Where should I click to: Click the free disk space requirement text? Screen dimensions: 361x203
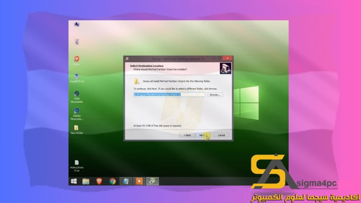157,126
